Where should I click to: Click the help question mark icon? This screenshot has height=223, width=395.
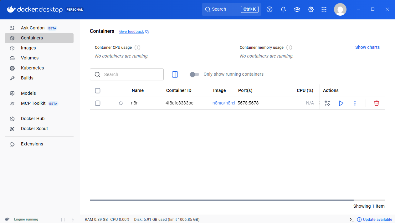click(269, 9)
